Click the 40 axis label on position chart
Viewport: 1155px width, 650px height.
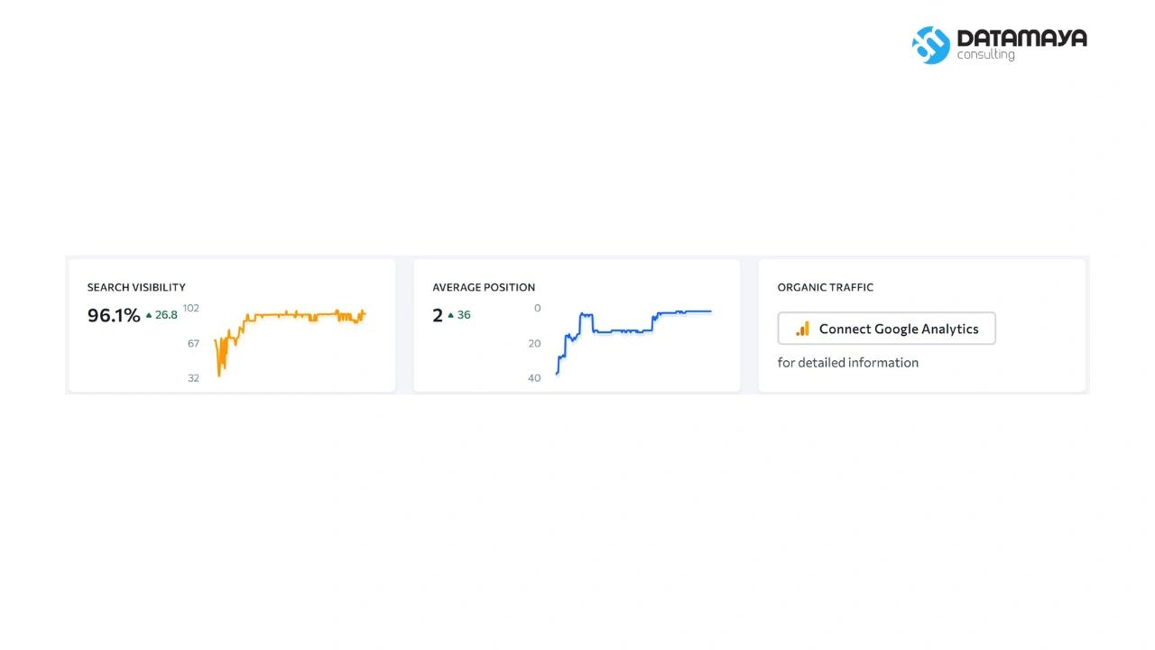tap(534, 378)
